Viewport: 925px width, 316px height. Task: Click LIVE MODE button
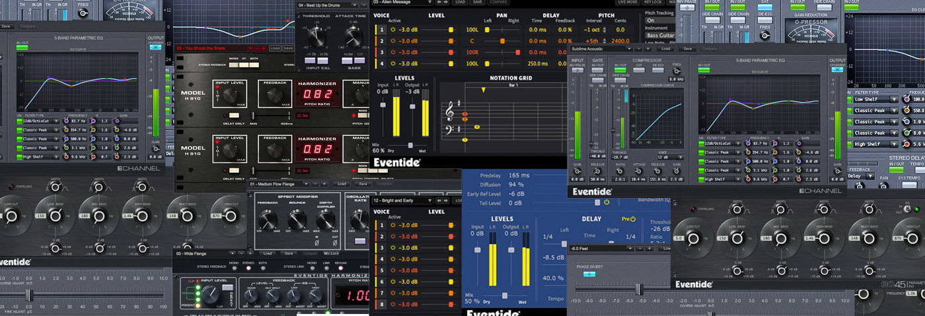(x=627, y=2)
